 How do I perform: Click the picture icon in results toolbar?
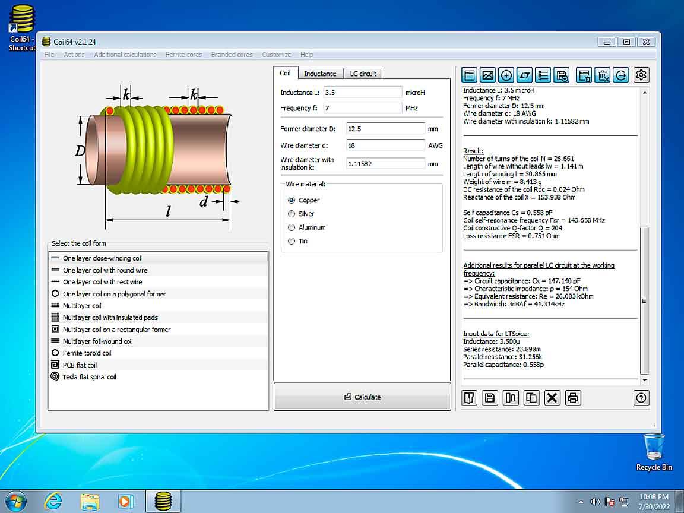[487, 75]
